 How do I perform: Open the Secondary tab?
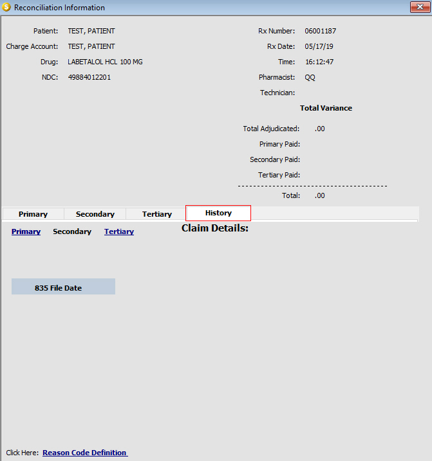pos(95,214)
